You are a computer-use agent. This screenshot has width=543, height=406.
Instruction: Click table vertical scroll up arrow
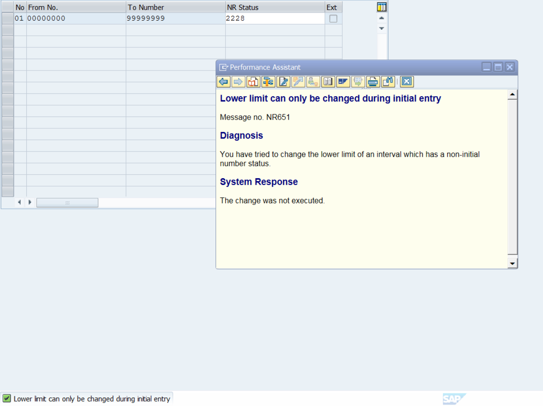(382, 18)
